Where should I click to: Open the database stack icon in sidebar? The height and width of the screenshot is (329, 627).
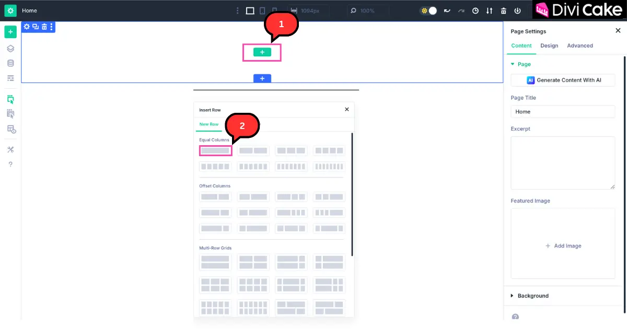(x=10, y=63)
